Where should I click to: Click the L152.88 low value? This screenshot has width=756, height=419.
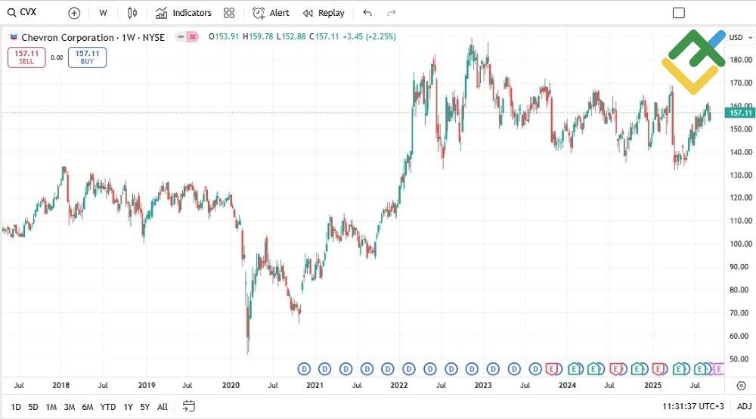[x=291, y=36]
